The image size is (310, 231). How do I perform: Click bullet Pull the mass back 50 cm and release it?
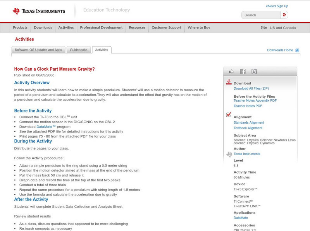[52, 175]
